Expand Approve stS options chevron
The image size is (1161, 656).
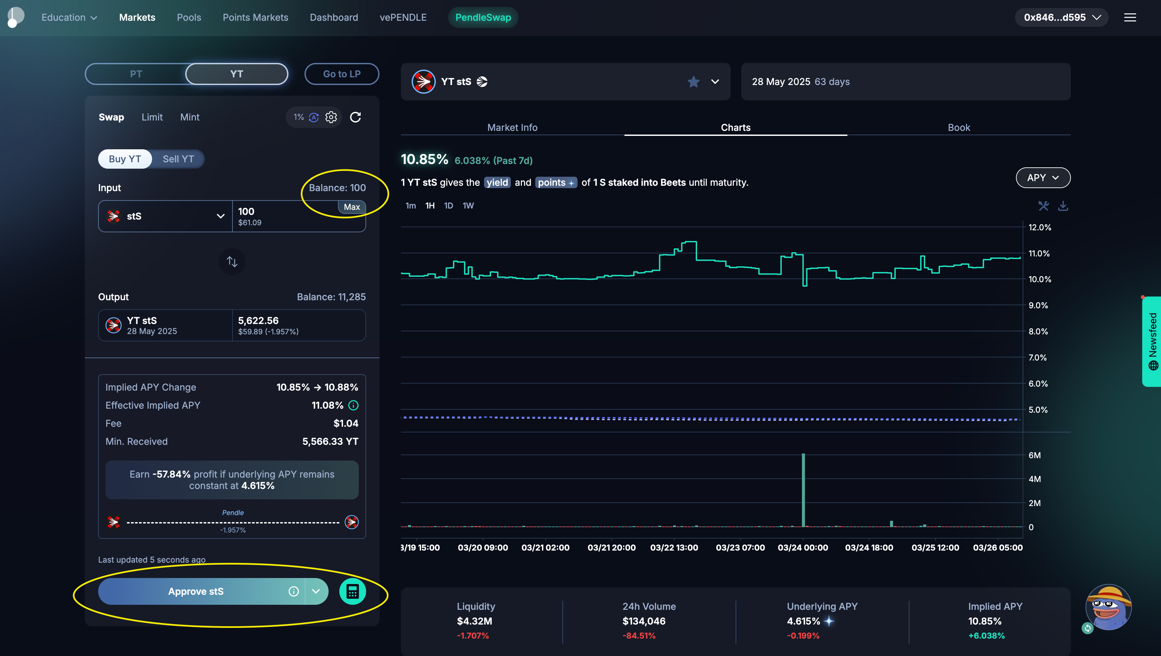[316, 592]
